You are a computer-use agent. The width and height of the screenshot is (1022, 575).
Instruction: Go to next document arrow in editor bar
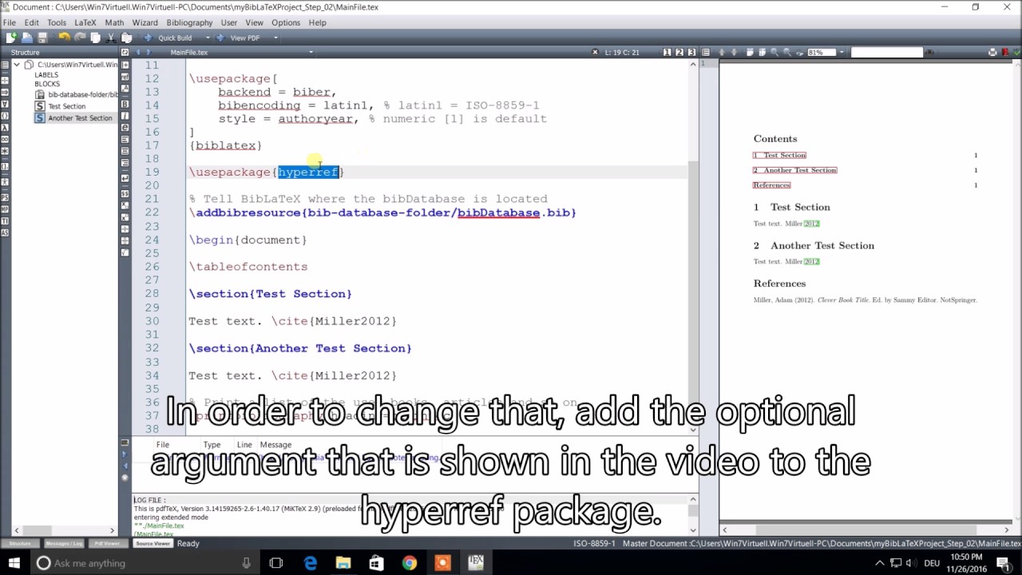tap(149, 52)
